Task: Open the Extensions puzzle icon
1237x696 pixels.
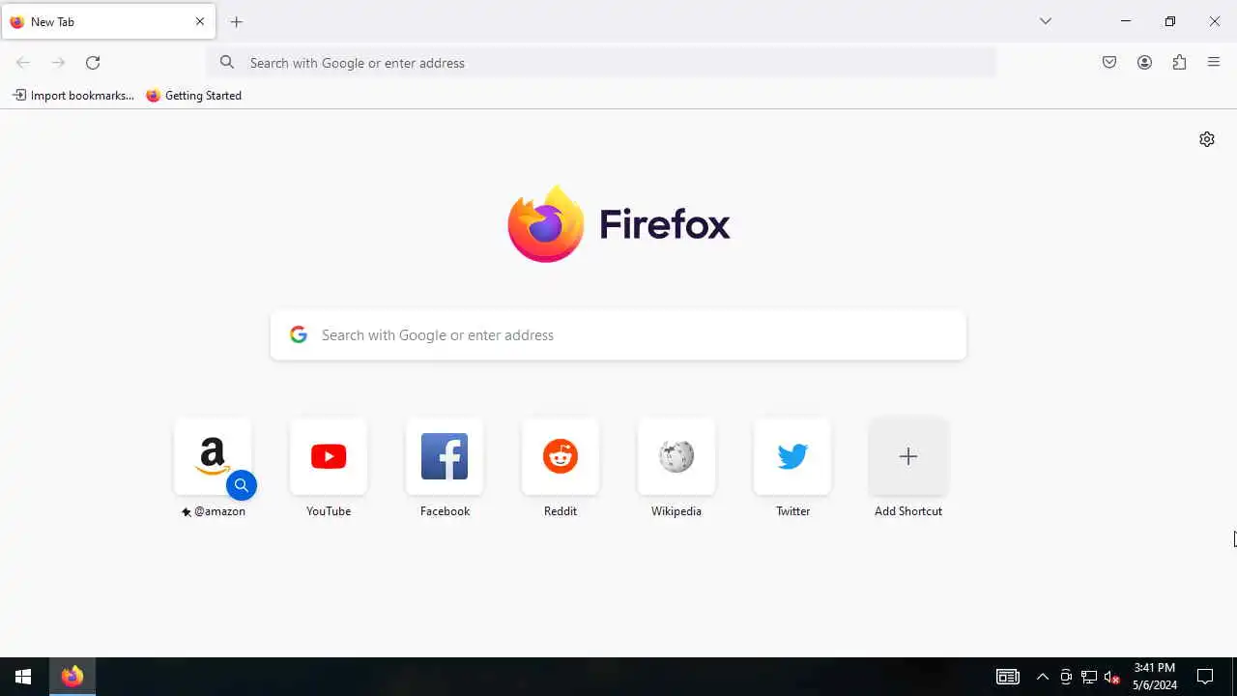Action: (1179, 63)
